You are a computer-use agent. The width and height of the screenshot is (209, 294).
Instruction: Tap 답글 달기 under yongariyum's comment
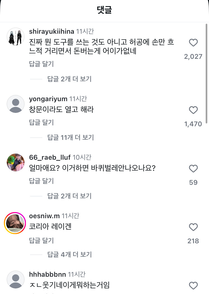click(x=42, y=122)
